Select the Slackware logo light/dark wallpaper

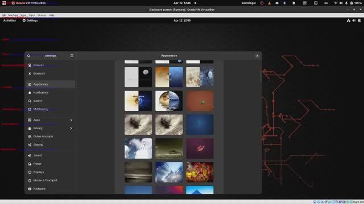(138, 101)
